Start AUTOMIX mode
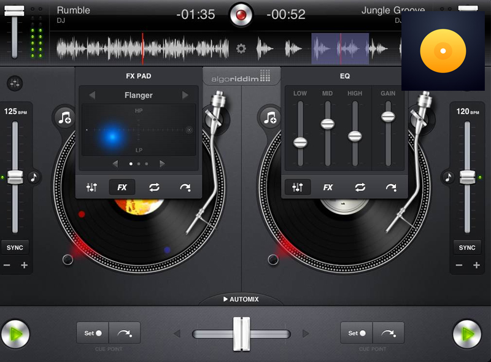Image resolution: width=491 pixels, height=362 pixels. pyautogui.click(x=242, y=299)
